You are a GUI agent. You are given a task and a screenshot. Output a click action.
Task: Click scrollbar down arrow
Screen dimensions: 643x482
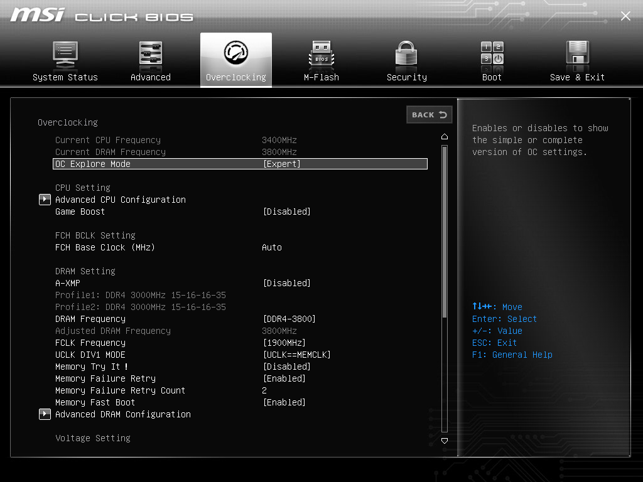tap(445, 441)
